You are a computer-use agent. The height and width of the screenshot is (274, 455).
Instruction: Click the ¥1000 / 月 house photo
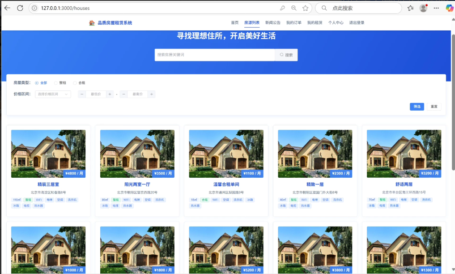tap(48, 250)
